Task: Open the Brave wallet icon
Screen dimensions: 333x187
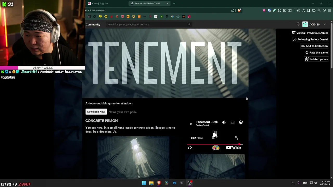Action: point(314,10)
